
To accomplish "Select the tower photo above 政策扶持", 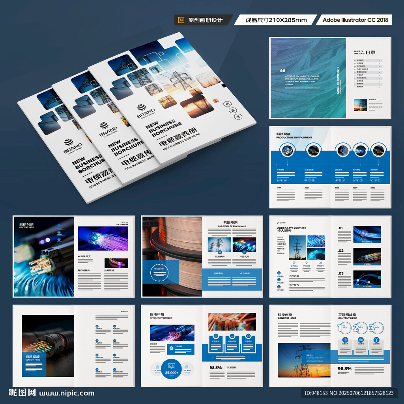I will point(219,245).
